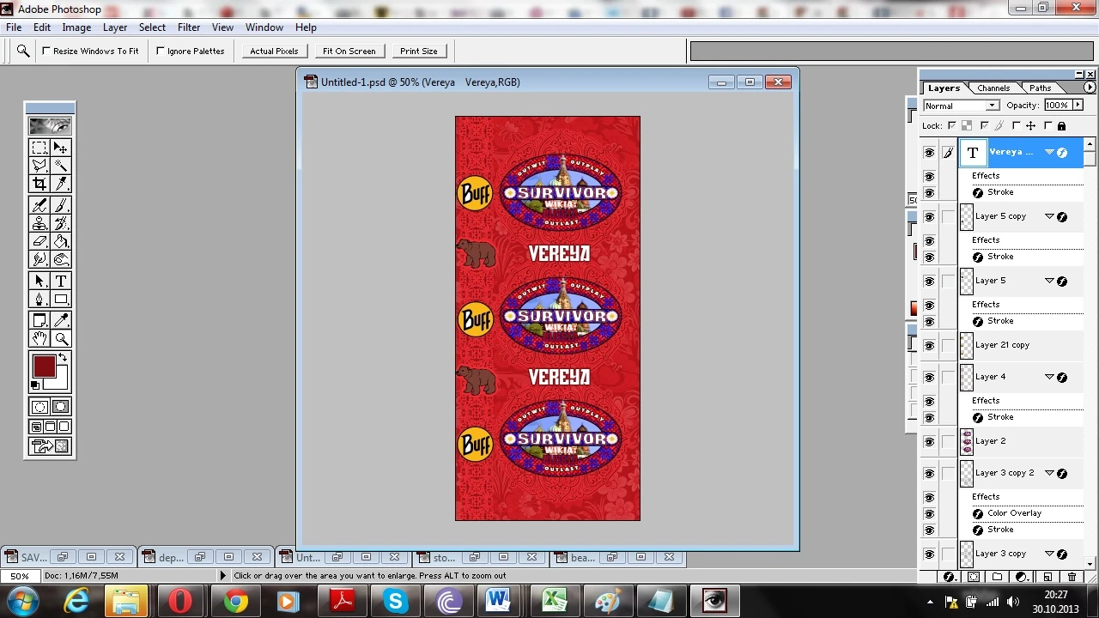This screenshot has width=1099, height=618.
Task: Choose the Brush tool
Action: point(61,205)
